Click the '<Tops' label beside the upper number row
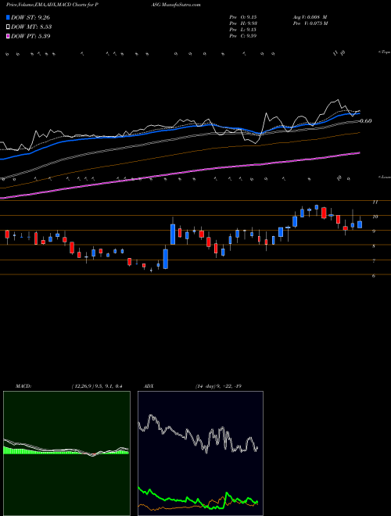The image size is (391, 516). tap(384, 52)
